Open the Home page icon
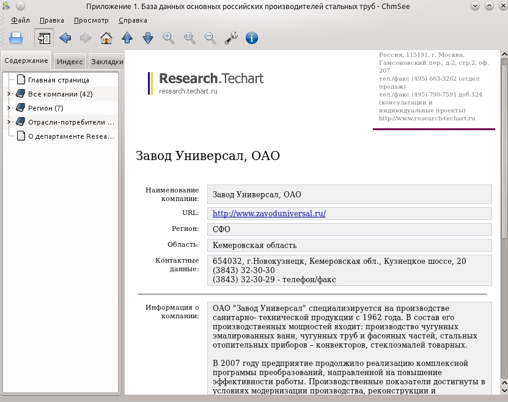The image size is (508, 402). [x=106, y=38]
